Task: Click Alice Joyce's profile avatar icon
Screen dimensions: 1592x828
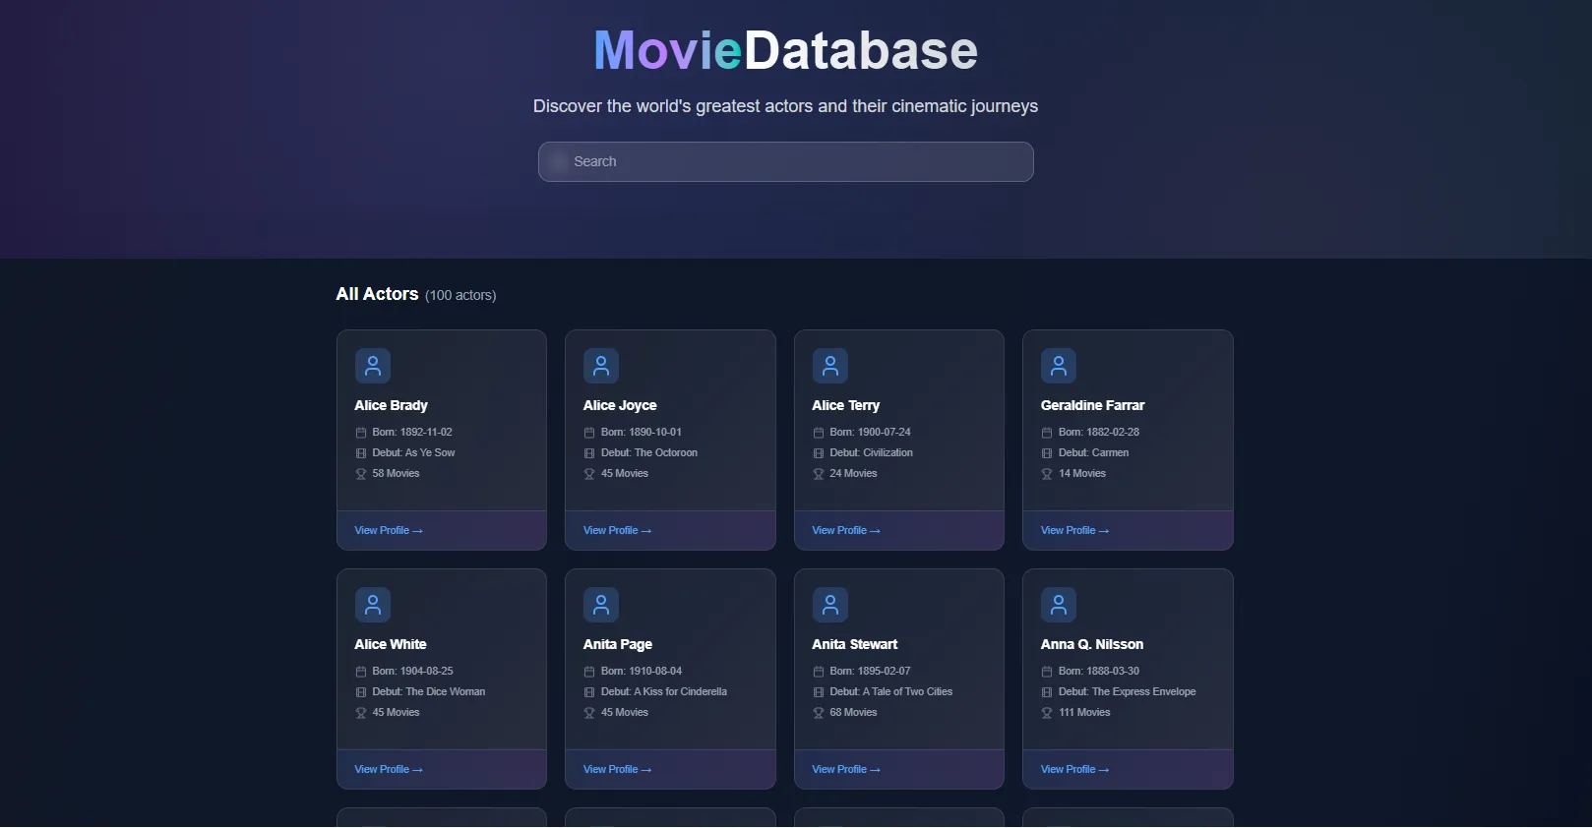Action: [x=601, y=366]
